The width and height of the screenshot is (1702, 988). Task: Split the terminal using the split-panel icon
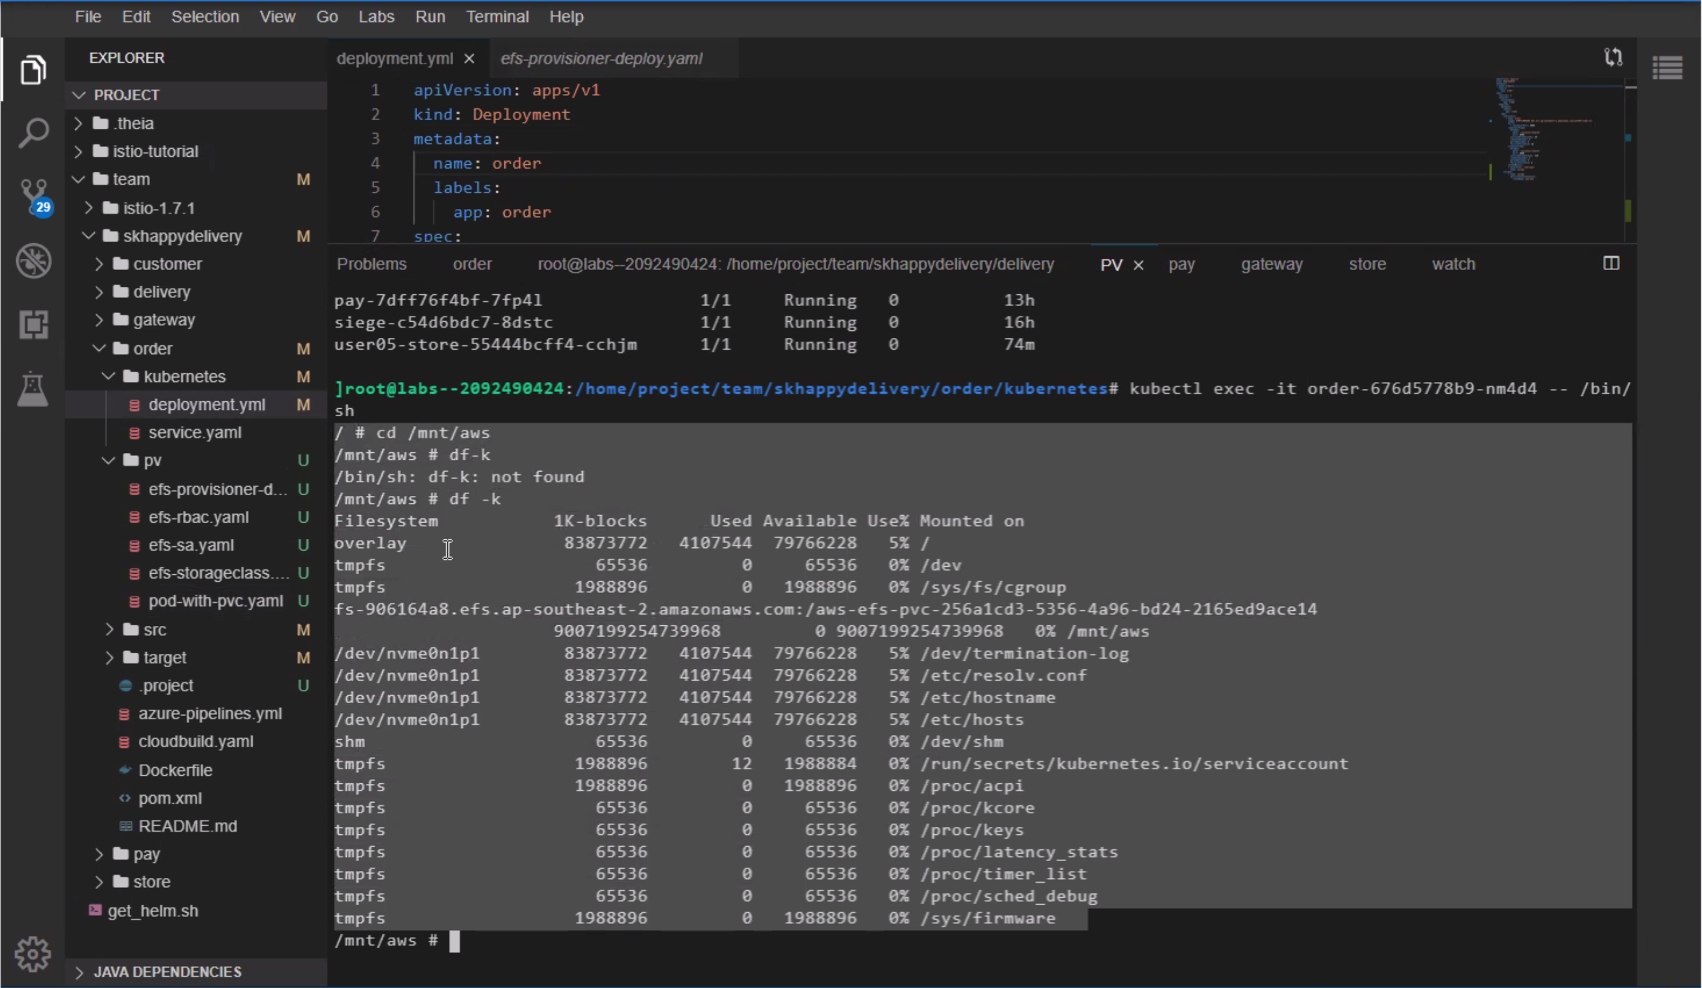[x=1611, y=263]
